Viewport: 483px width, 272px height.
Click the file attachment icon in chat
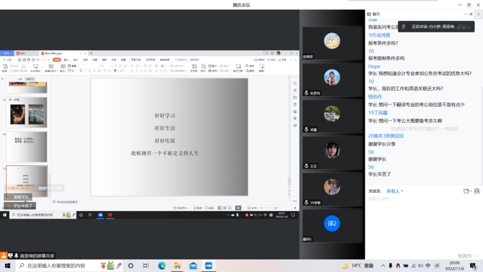point(466,191)
